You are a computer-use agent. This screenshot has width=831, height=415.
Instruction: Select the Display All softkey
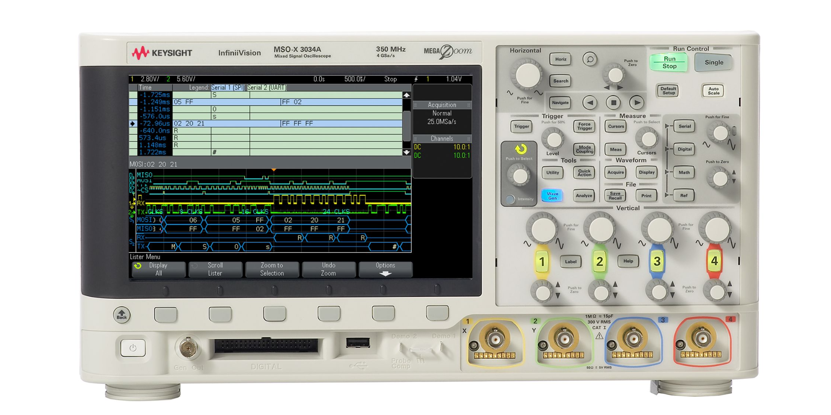pyautogui.click(x=159, y=269)
